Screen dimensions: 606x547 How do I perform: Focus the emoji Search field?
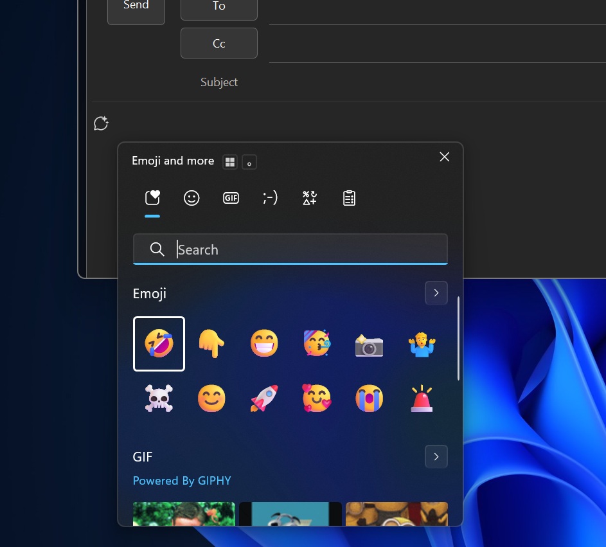290,249
